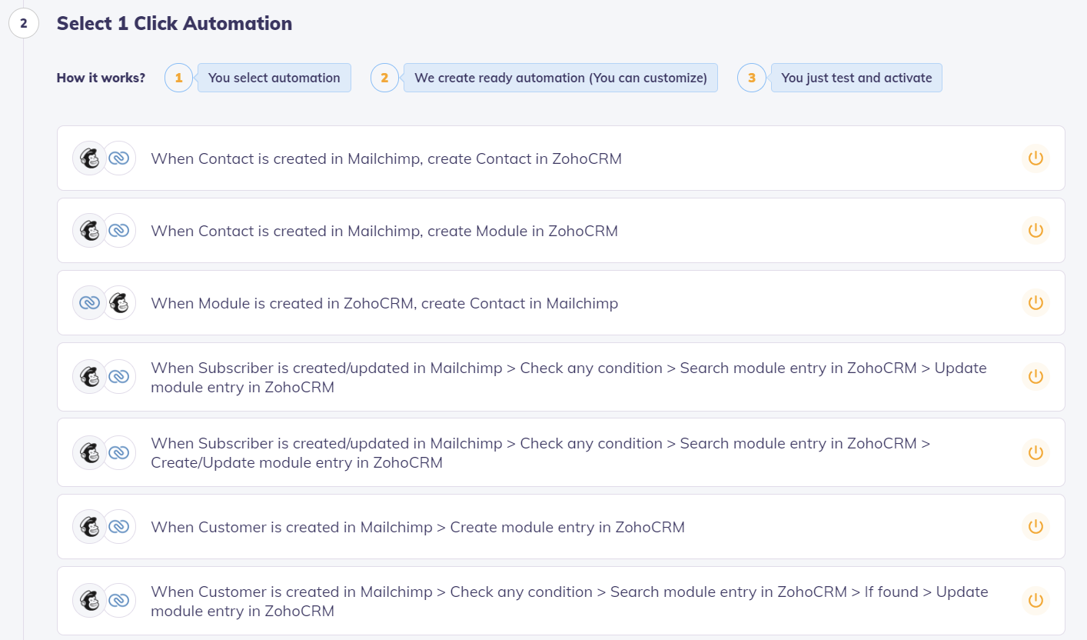This screenshot has width=1087, height=640.
Task: Enable power icon for Subscriber 'Update module entry' automation
Action: point(1035,377)
